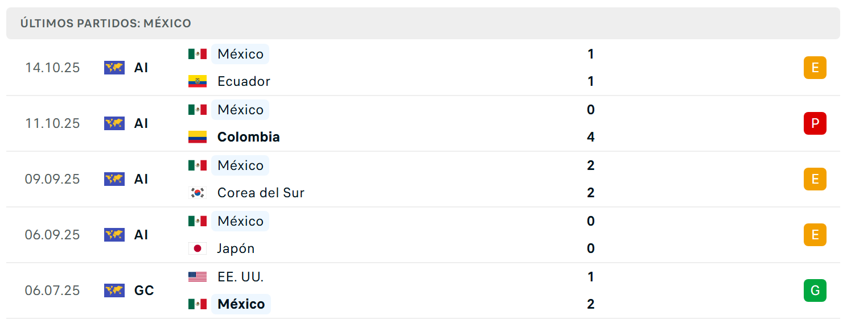Open the Colombia team link
This screenshot has width=851, height=328.
(249, 137)
